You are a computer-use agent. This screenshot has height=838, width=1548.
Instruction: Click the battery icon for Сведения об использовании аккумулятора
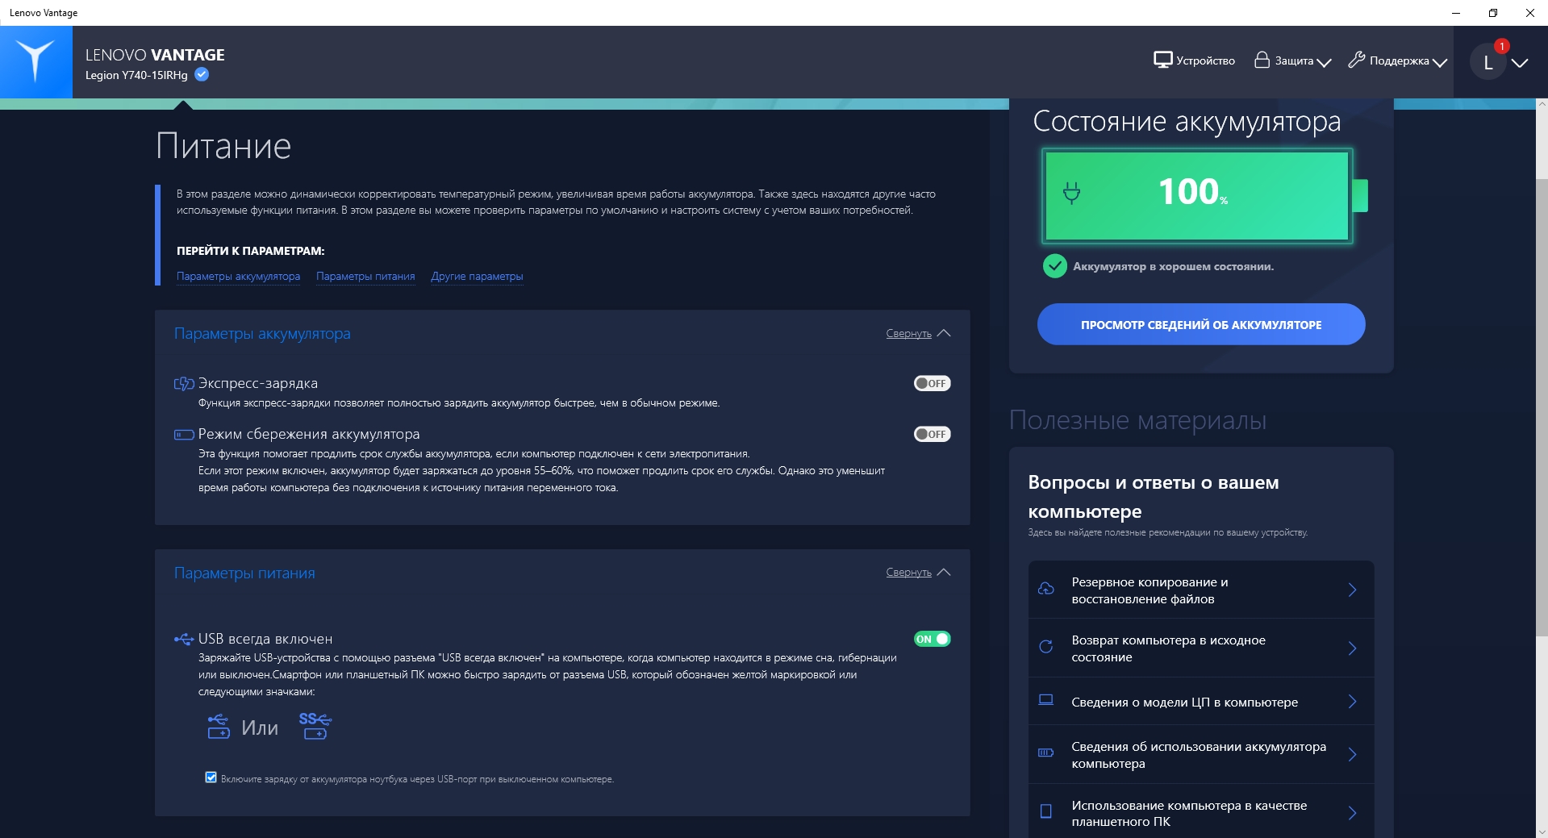tap(1046, 753)
